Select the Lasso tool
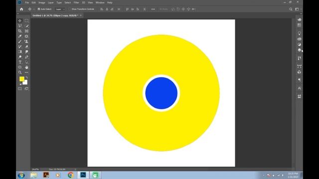Viewport: 319px width, 179px height. point(20,26)
